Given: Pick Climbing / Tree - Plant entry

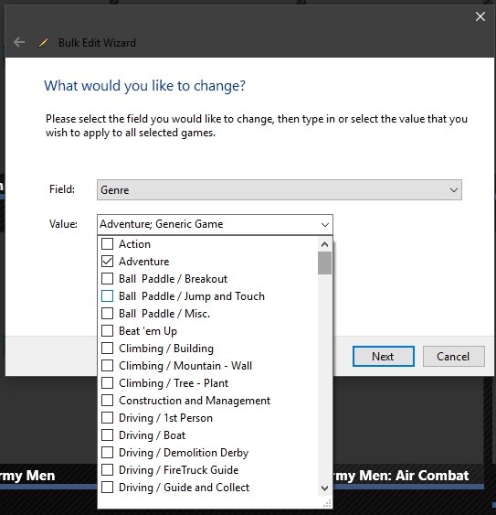Looking at the screenshot, I should click(x=174, y=383).
